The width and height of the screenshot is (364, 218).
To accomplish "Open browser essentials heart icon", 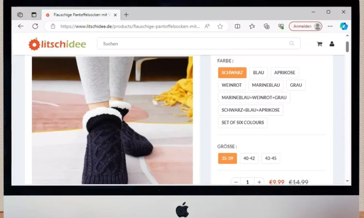I will pyautogui.click(x=281, y=27).
